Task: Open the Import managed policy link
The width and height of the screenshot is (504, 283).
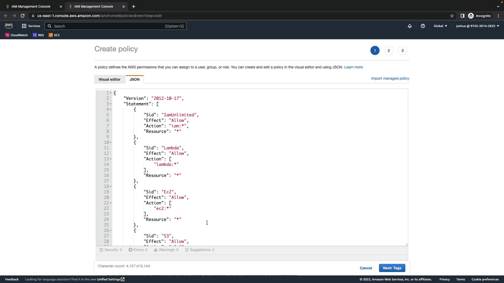Action: [390, 78]
